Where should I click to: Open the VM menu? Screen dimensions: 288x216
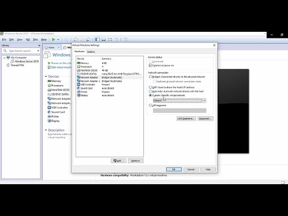(x=28, y=40)
